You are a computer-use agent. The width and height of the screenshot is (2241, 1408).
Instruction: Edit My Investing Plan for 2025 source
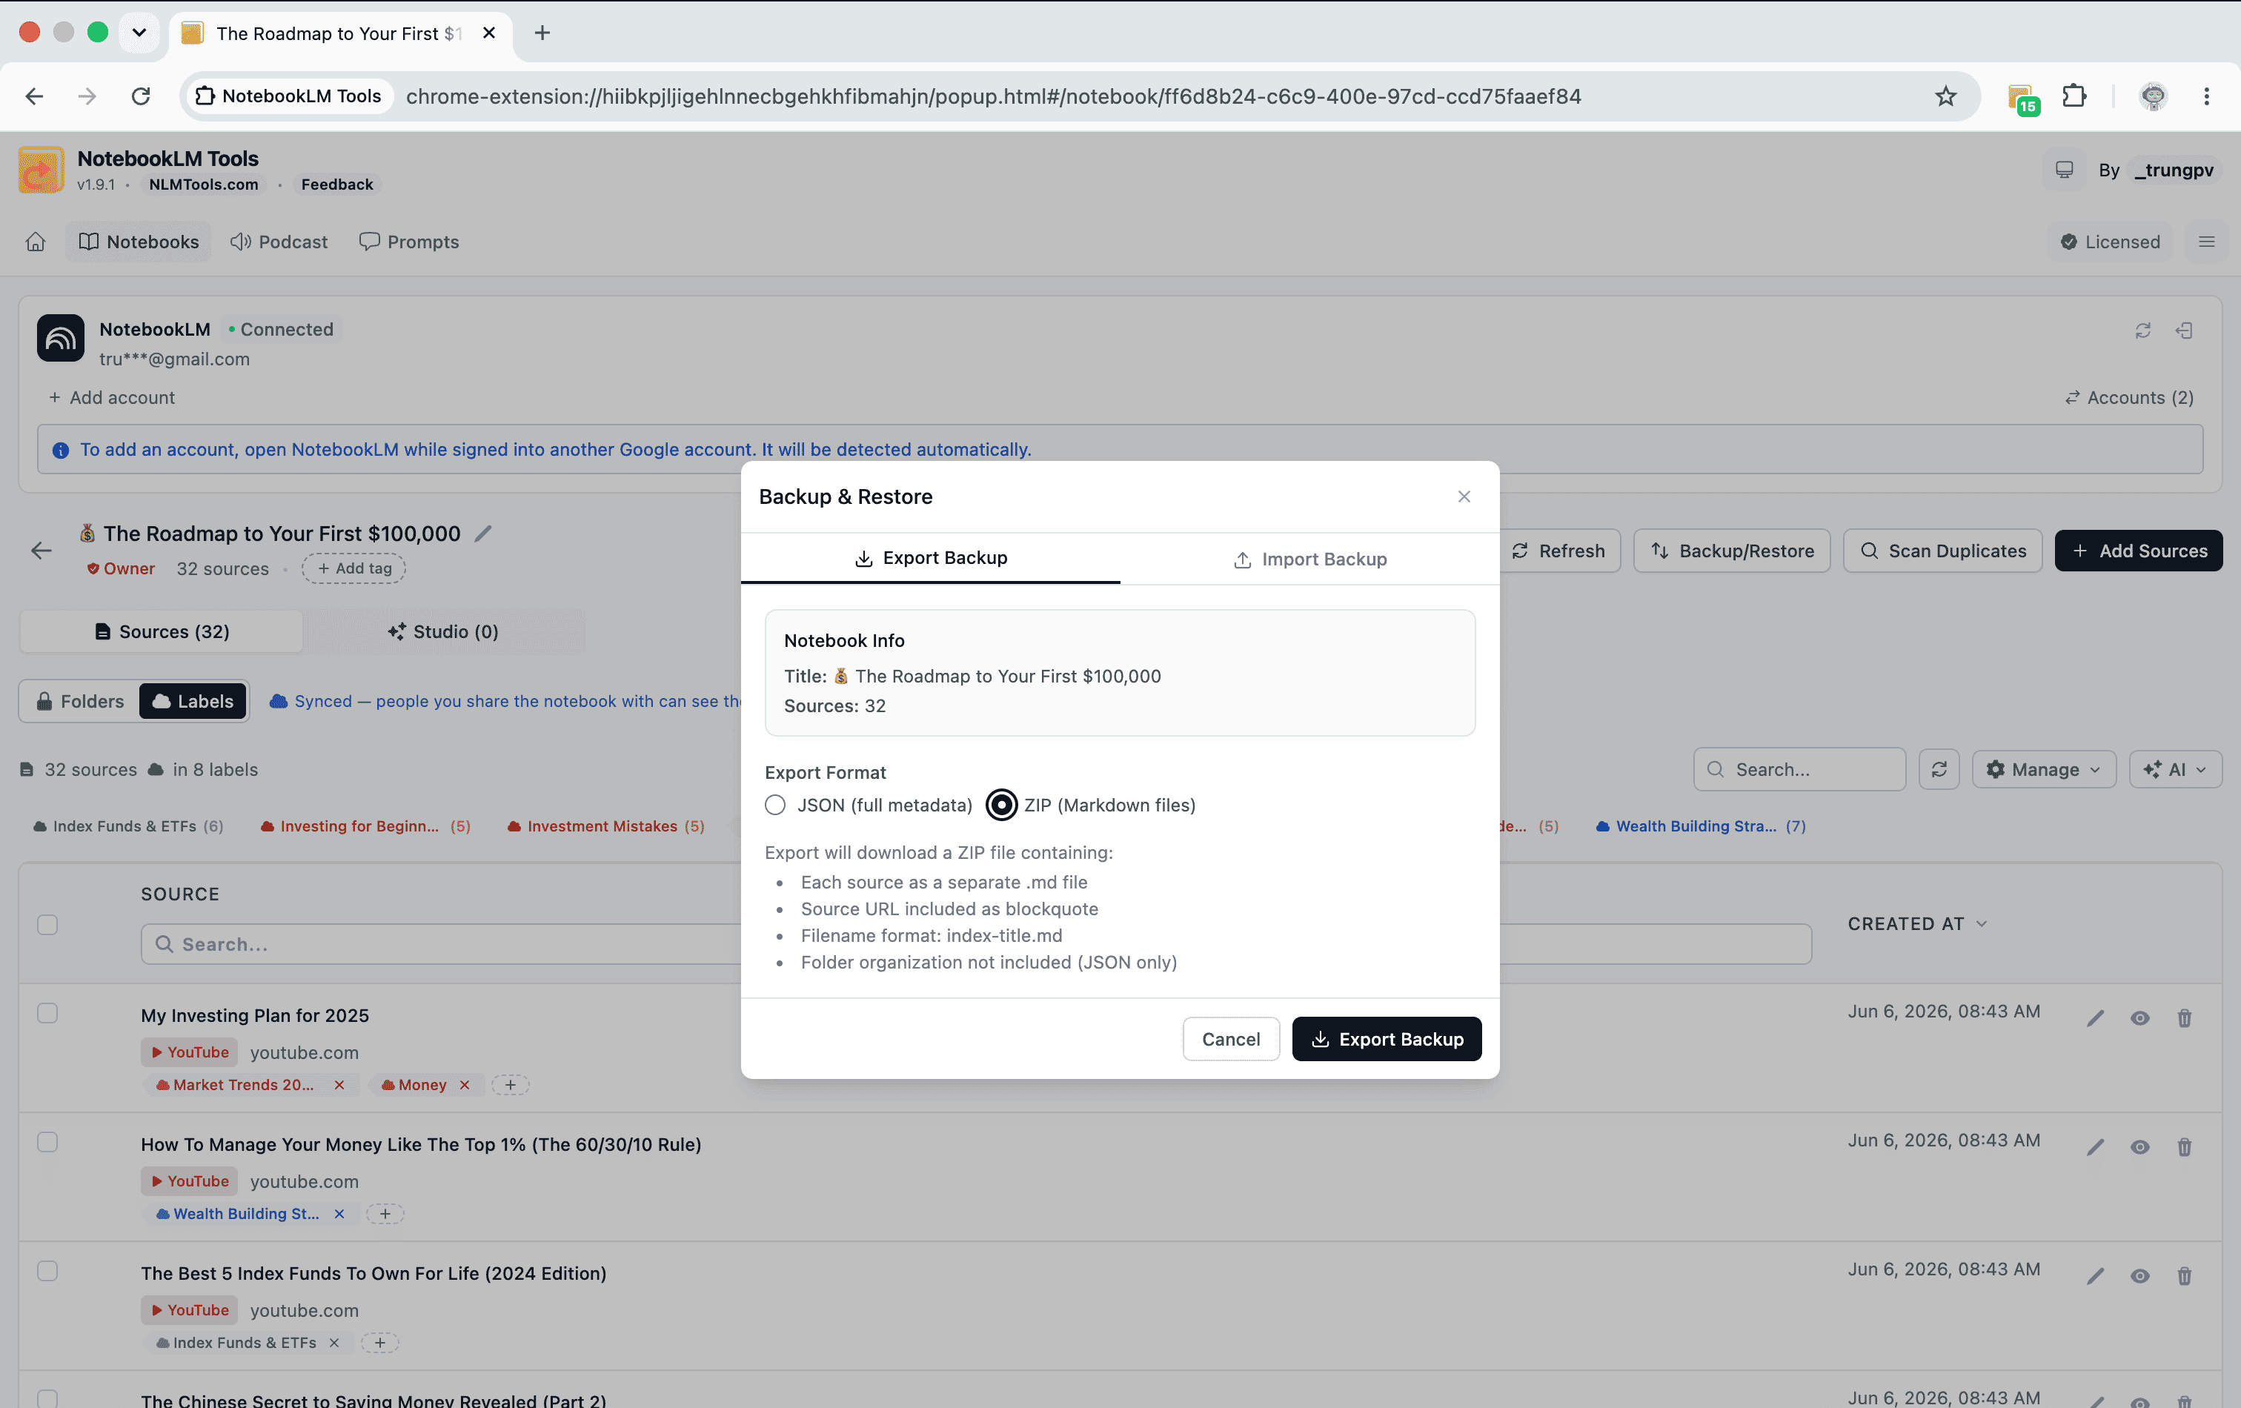(x=2095, y=1018)
